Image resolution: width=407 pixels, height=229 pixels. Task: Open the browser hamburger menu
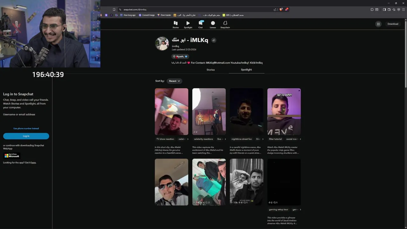[404, 10]
